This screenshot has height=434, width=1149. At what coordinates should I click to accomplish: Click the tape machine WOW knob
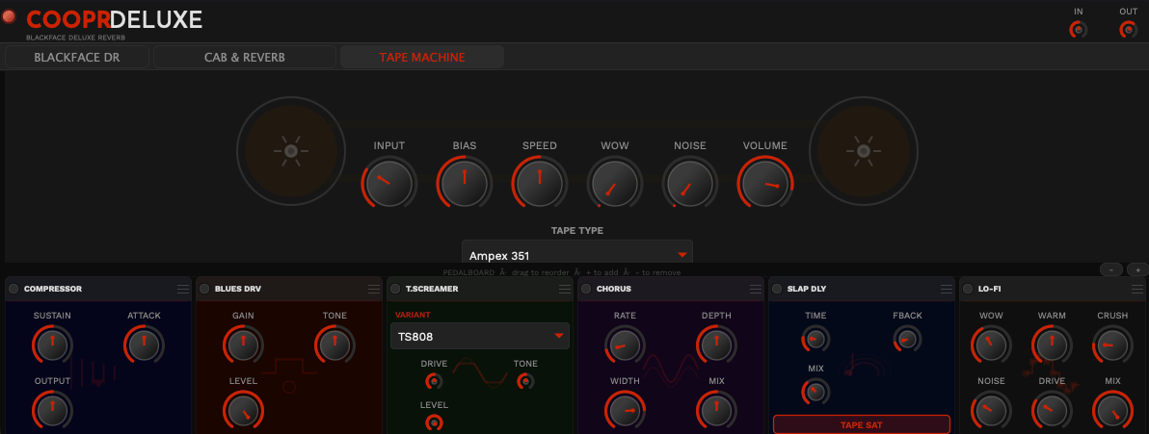coord(615,183)
